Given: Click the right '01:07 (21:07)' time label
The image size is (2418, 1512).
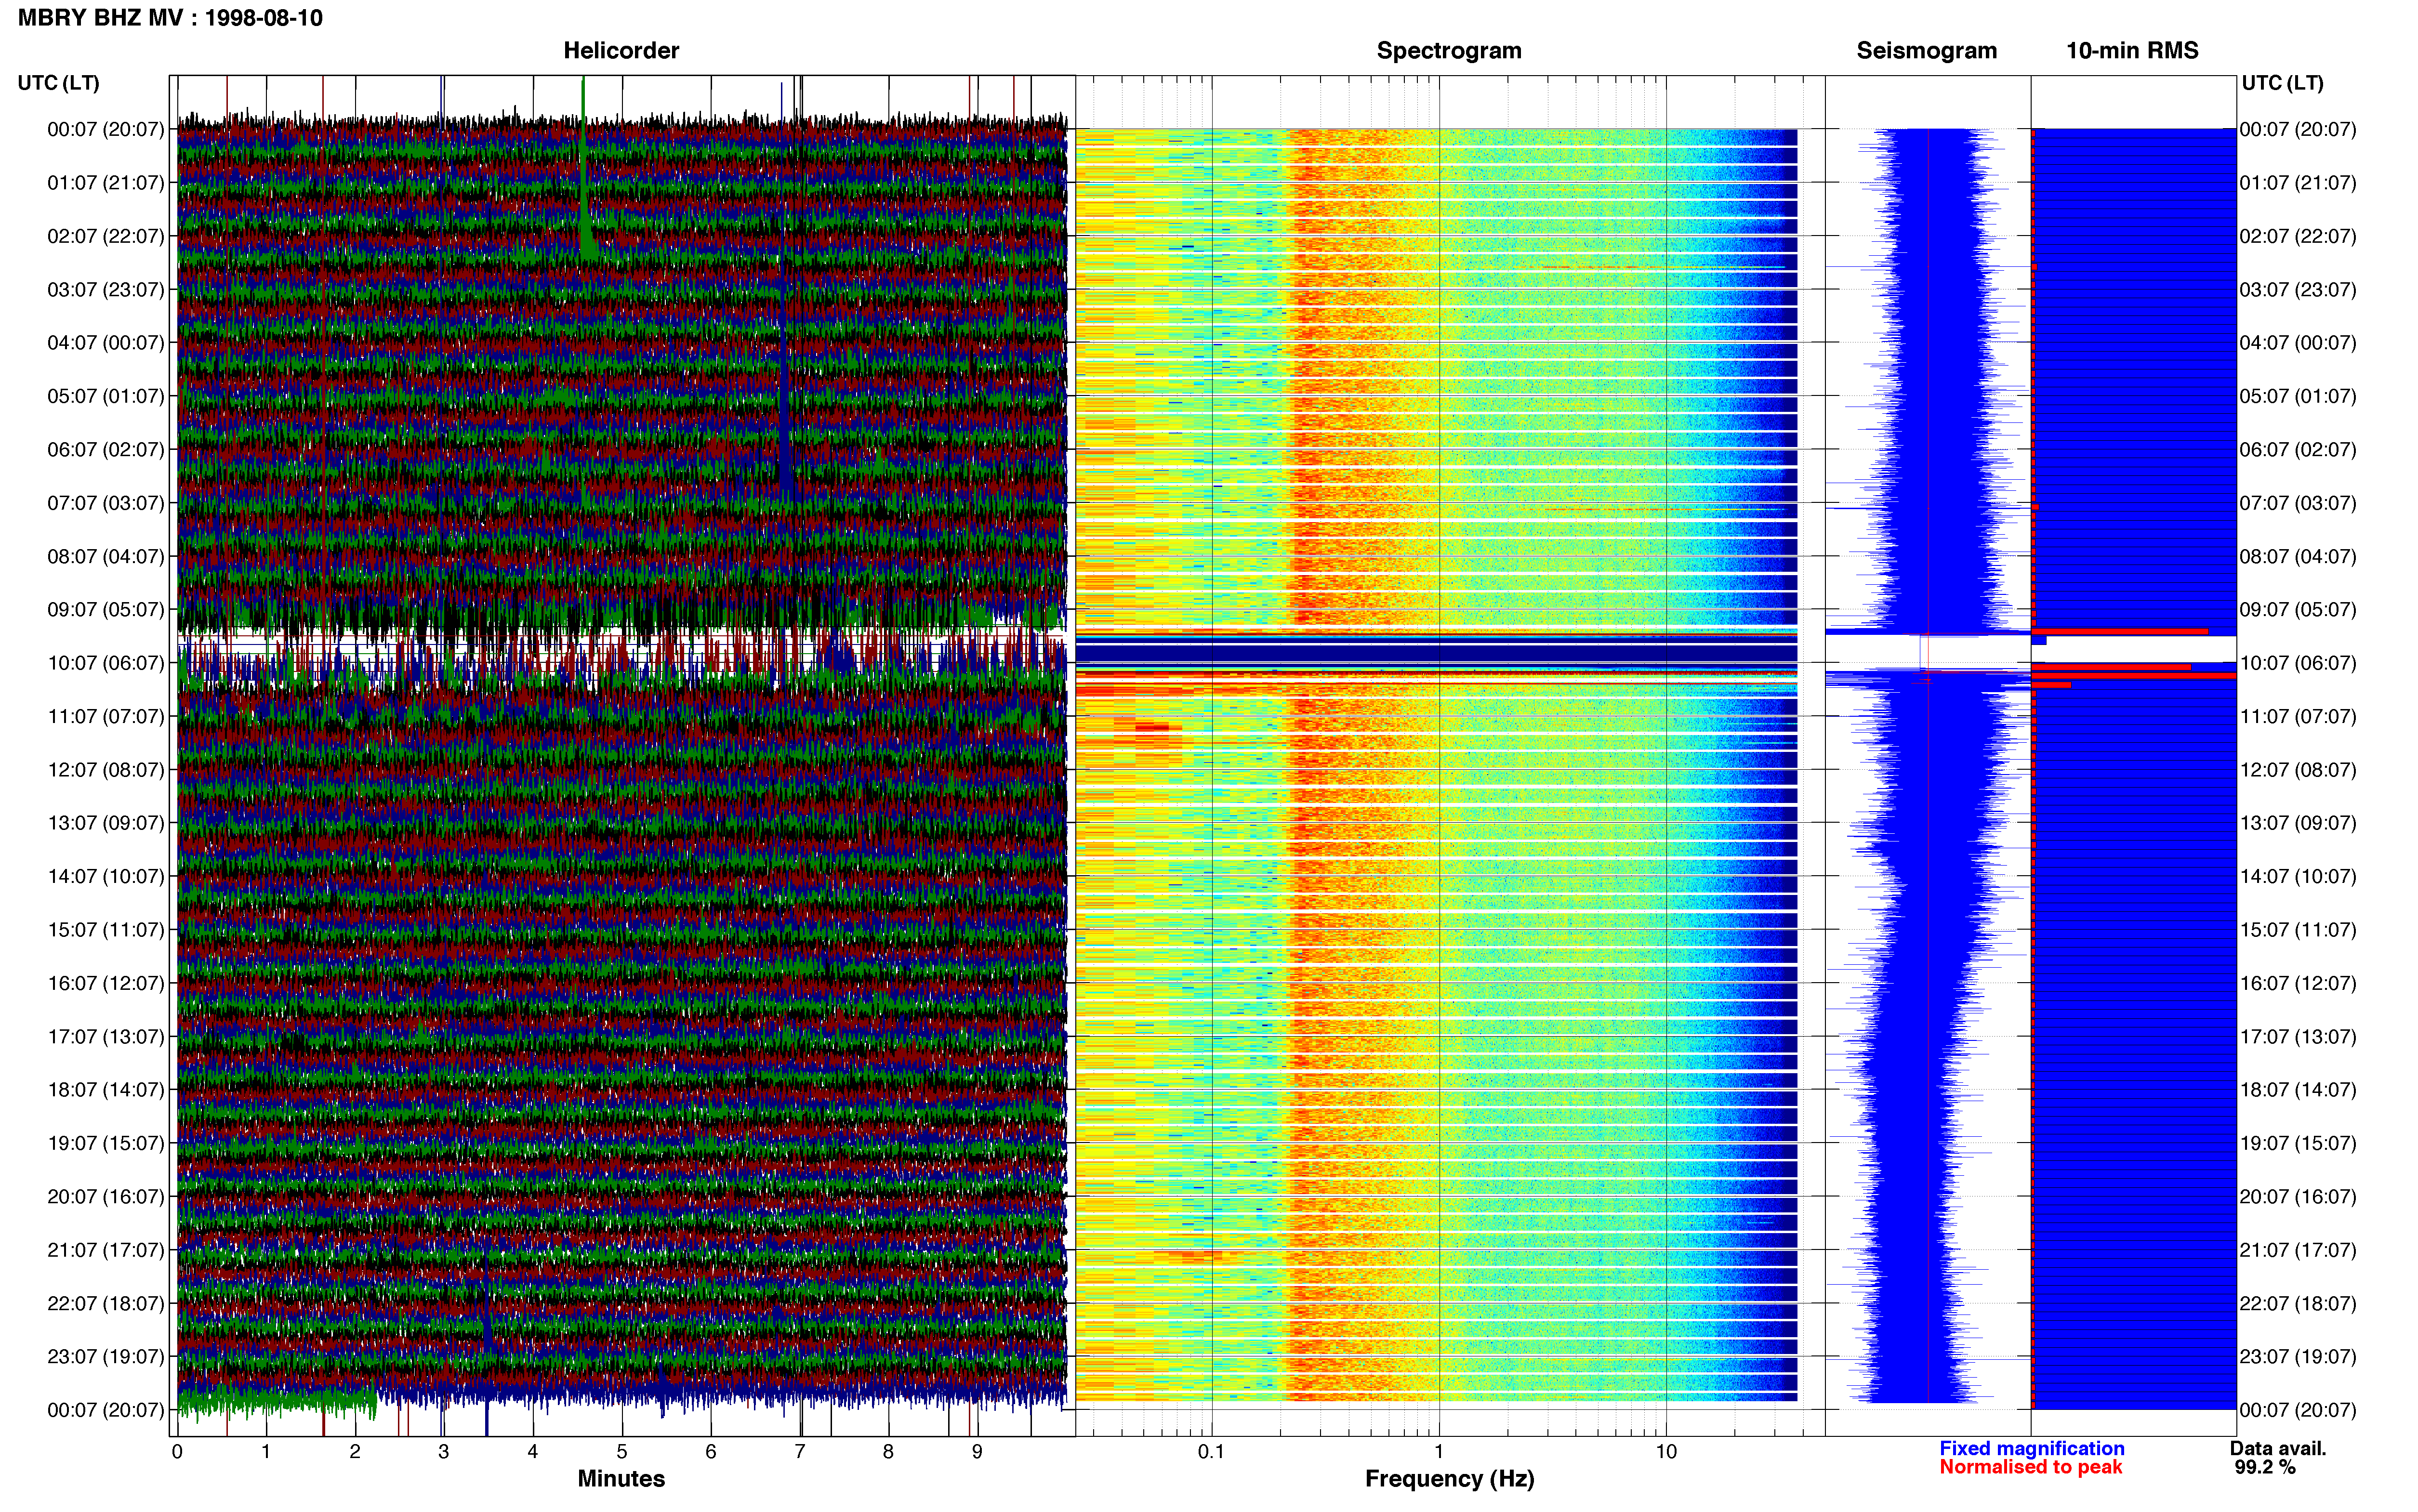Looking at the screenshot, I should click(2298, 183).
